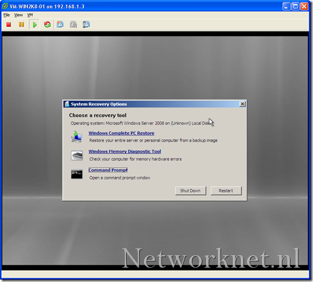Open the VM menu

(30, 15)
